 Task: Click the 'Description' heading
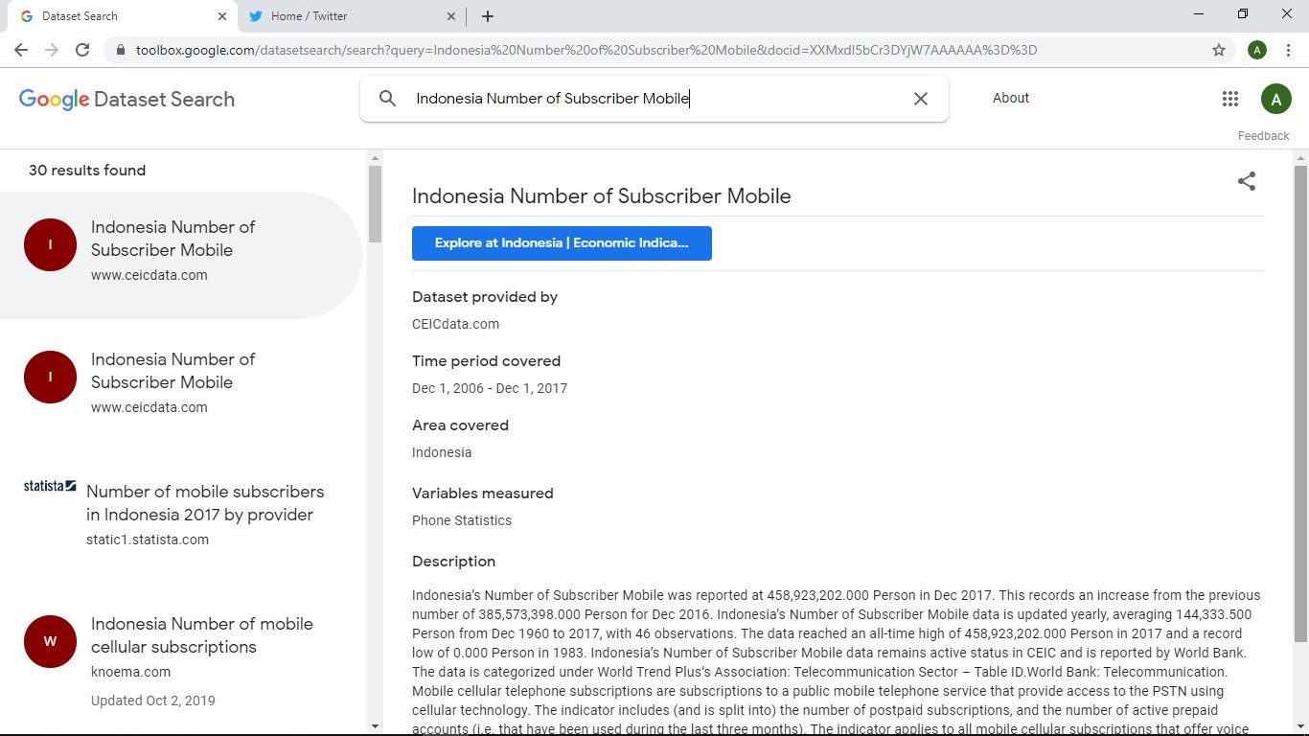[x=453, y=562]
